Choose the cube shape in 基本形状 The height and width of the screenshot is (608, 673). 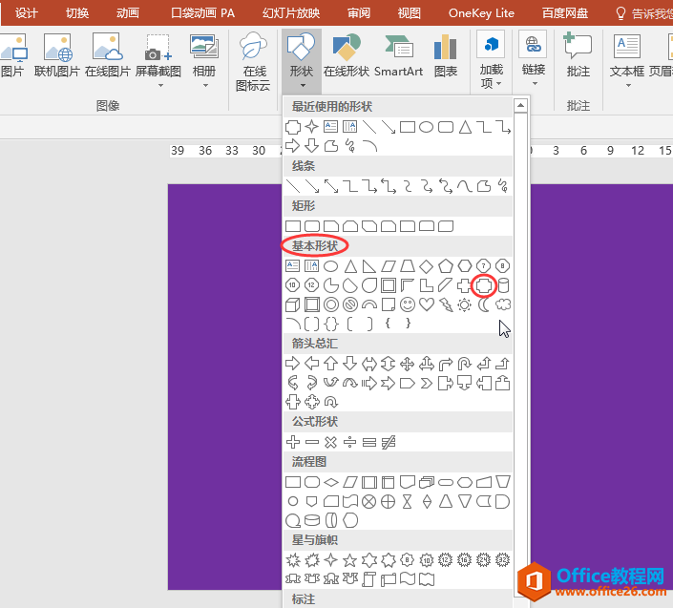coord(293,304)
